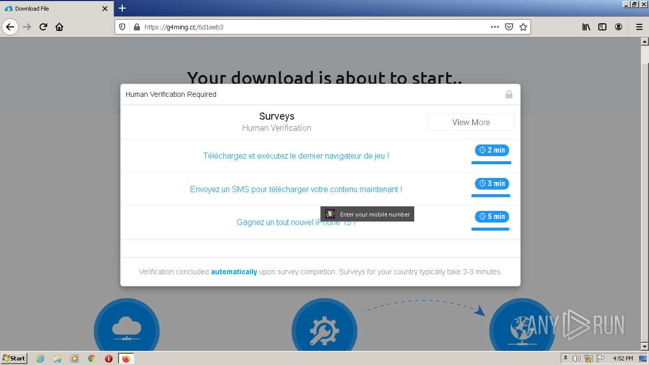Open the Firefox hamburger menu

[639, 27]
